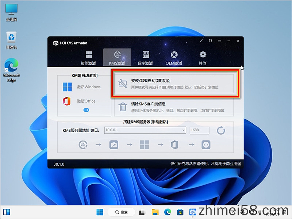
Task: Click the KMS server circular icon
Action: [83, 145]
